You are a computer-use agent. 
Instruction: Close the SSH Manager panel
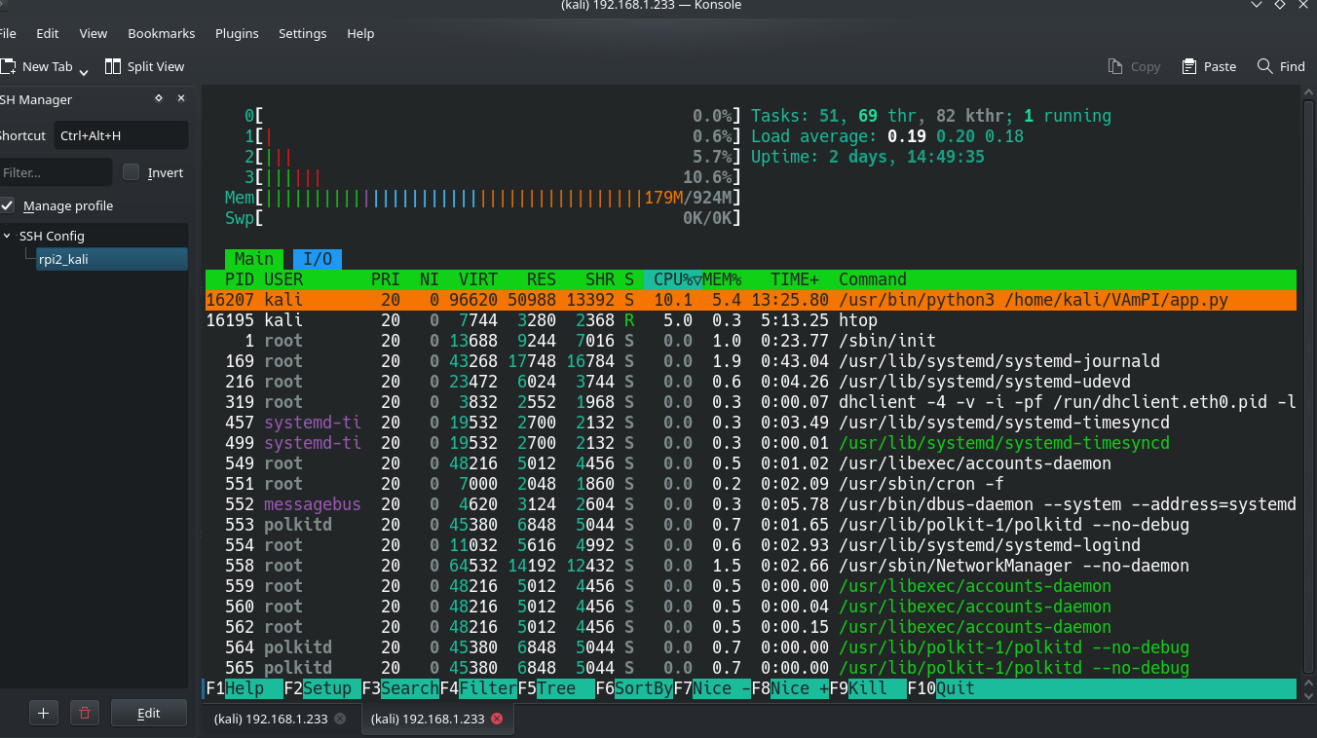click(181, 99)
